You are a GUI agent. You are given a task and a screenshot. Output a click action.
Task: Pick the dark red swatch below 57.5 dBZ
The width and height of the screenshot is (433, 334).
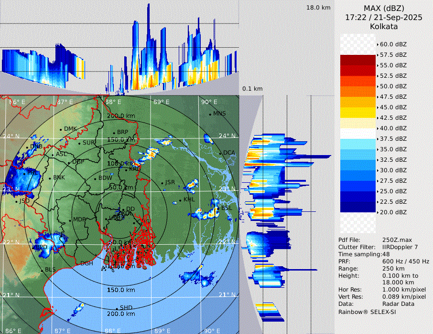pyautogui.click(x=358, y=60)
